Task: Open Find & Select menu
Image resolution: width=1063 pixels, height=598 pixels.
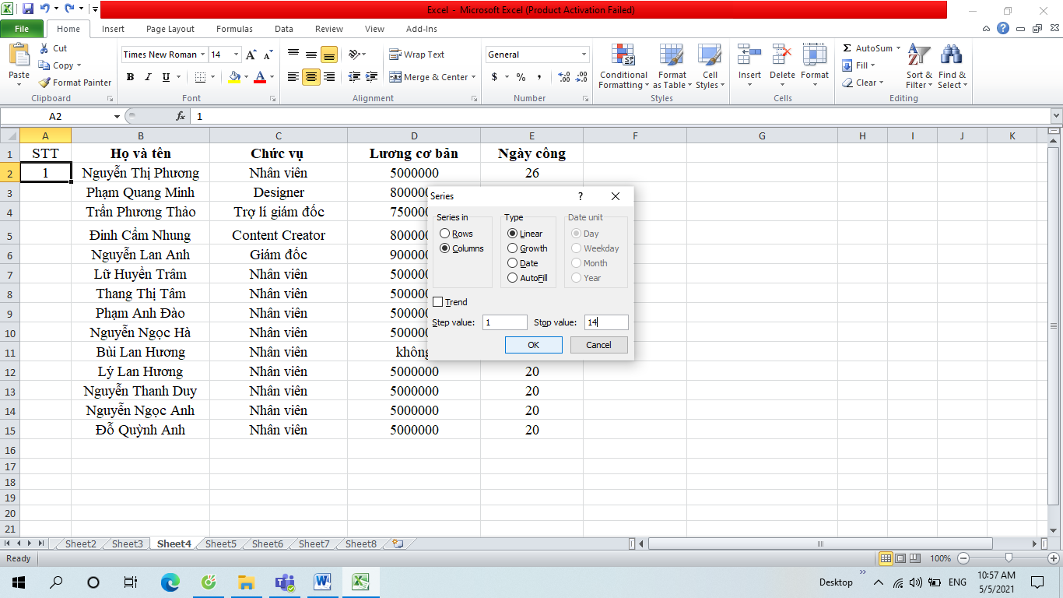Action: [x=952, y=66]
